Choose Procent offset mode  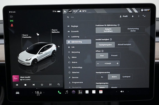(114, 56)
